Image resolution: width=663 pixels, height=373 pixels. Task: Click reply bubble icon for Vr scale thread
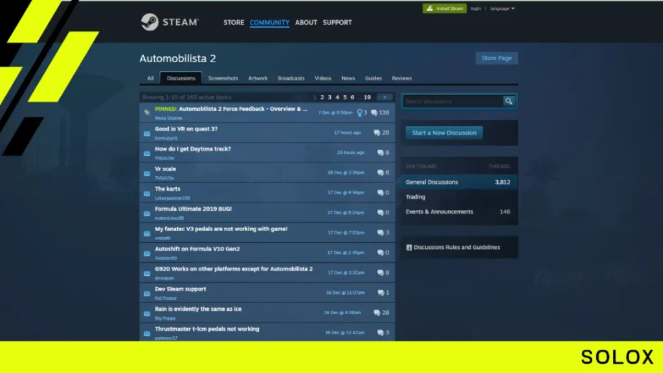click(x=380, y=172)
